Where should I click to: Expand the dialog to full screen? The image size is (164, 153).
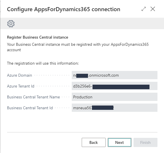pos(143,9)
